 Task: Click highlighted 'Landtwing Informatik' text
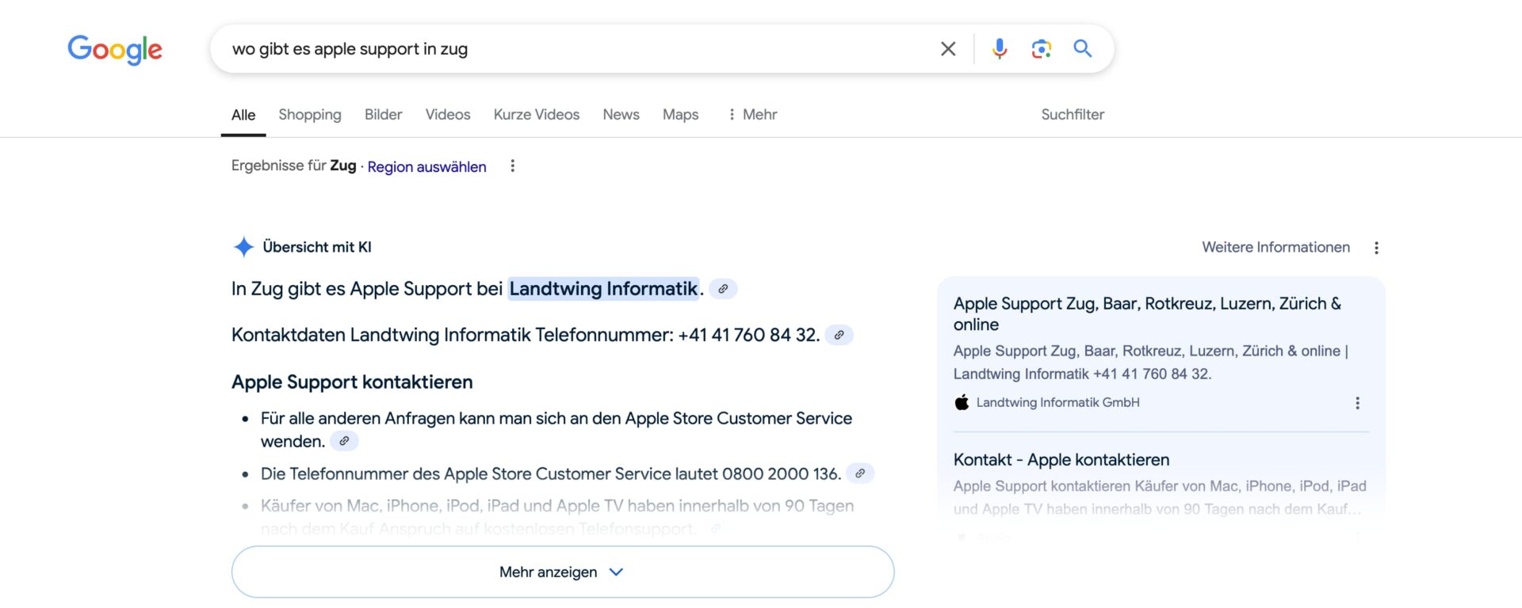coord(603,289)
